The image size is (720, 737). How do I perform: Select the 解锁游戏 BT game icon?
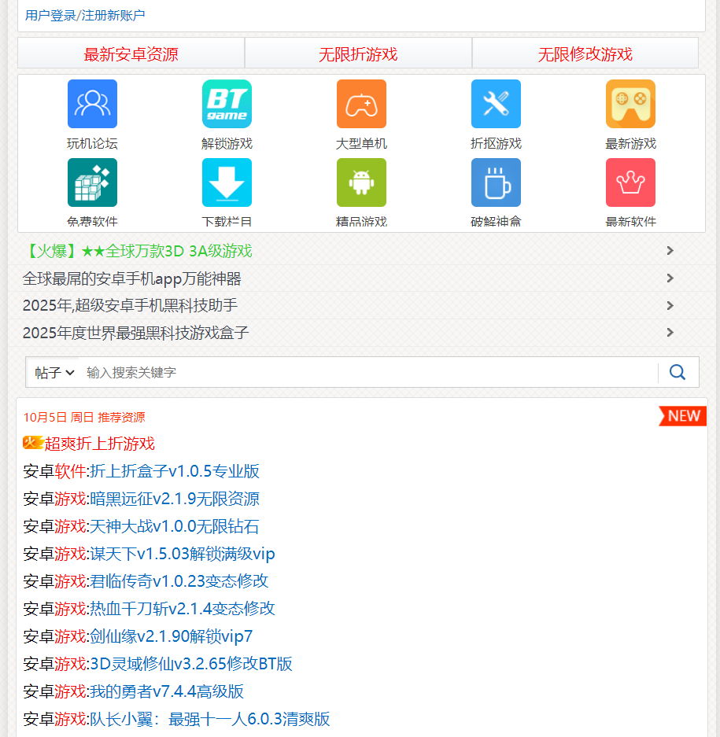click(x=227, y=103)
